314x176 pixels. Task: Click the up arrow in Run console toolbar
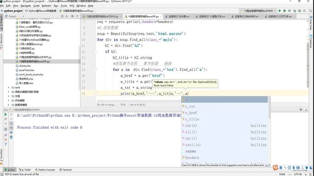pos(11,114)
